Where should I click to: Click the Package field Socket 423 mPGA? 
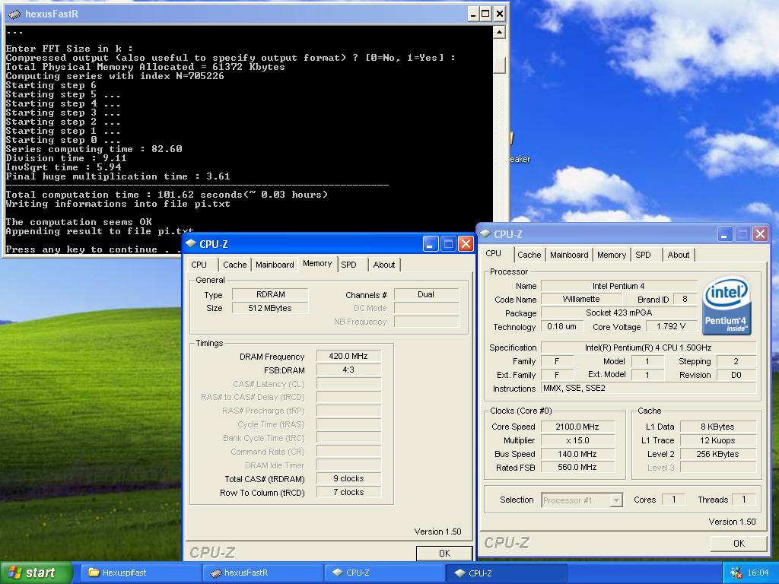pos(618,313)
